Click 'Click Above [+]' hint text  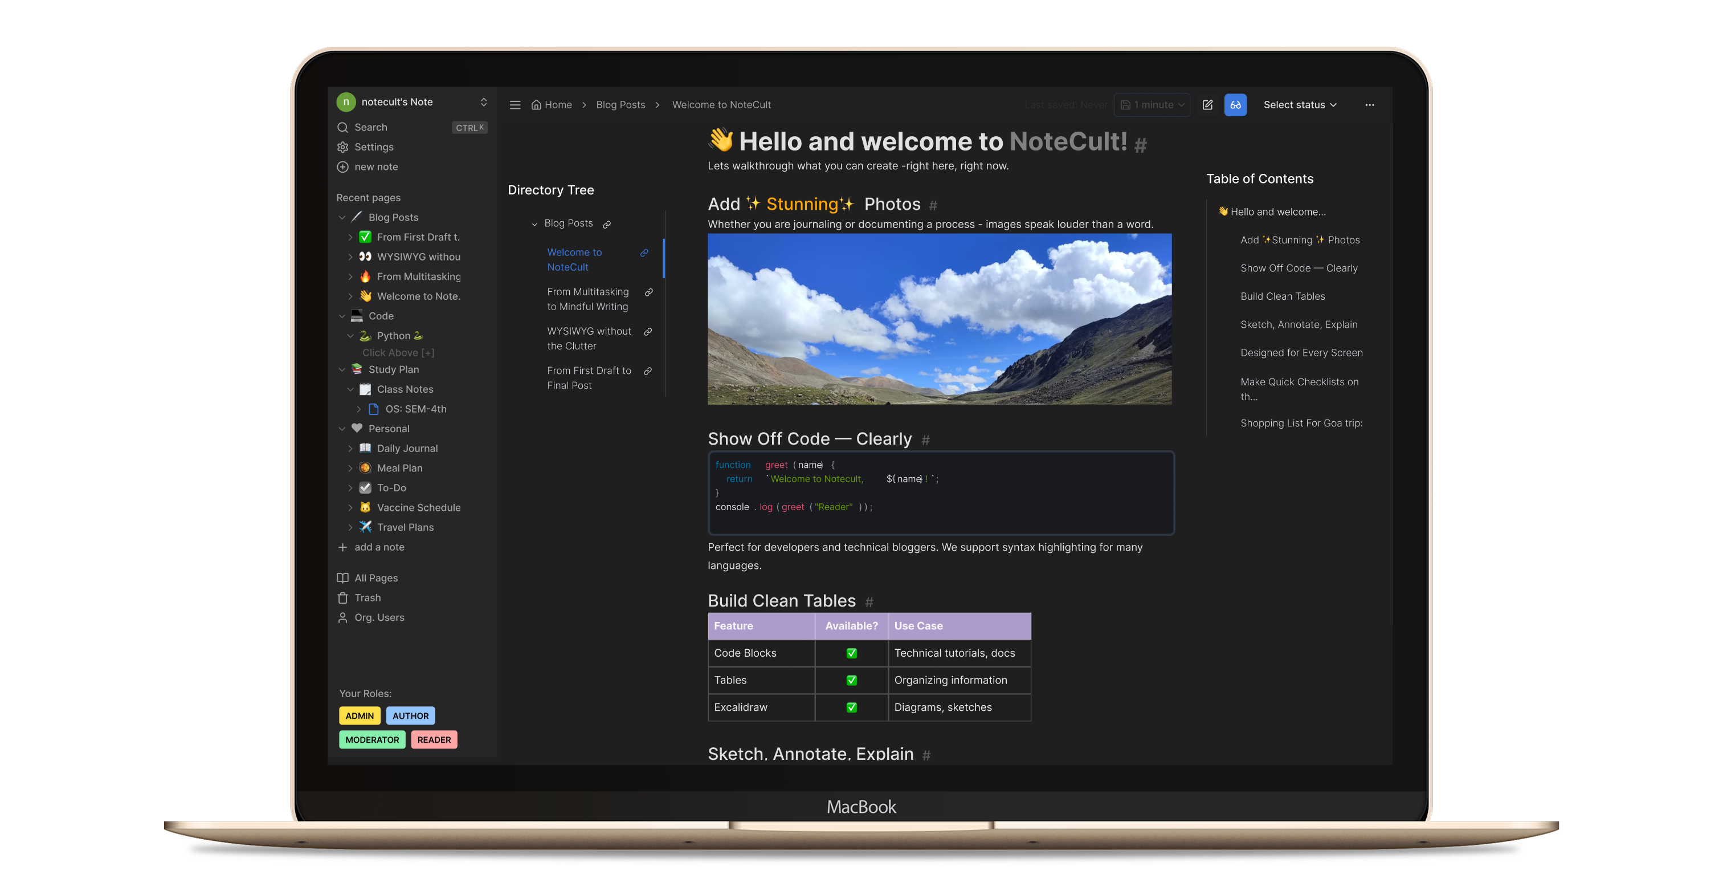pyautogui.click(x=398, y=352)
